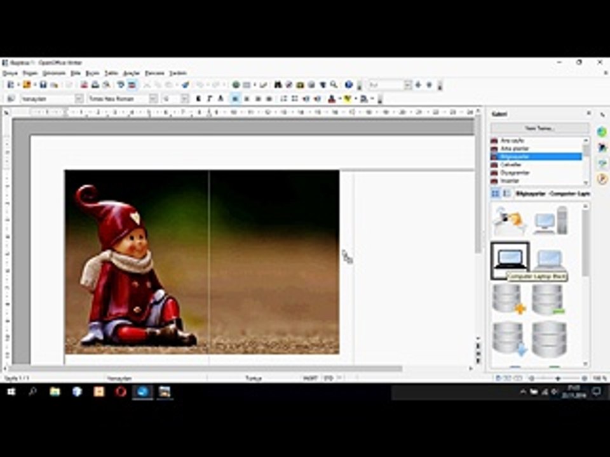Toggle Underline formatting

[220, 99]
